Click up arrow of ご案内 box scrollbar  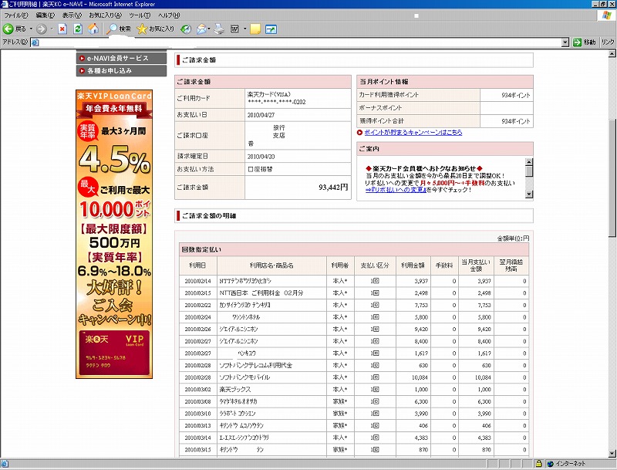point(529,162)
